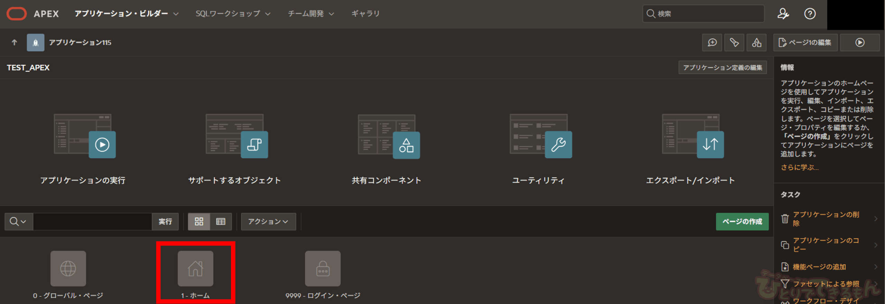The height and width of the screenshot is (304, 885).
Task: Click the アプリケーション定義の編集 button
Action: [722, 67]
